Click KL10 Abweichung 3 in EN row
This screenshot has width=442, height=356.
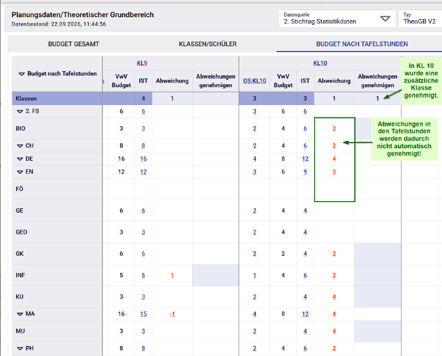tap(334, 172)
